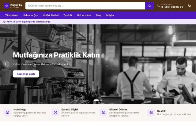This screenshot has height=122, width=196.
Task: Open the Blog page link
Action: [99, 15]
